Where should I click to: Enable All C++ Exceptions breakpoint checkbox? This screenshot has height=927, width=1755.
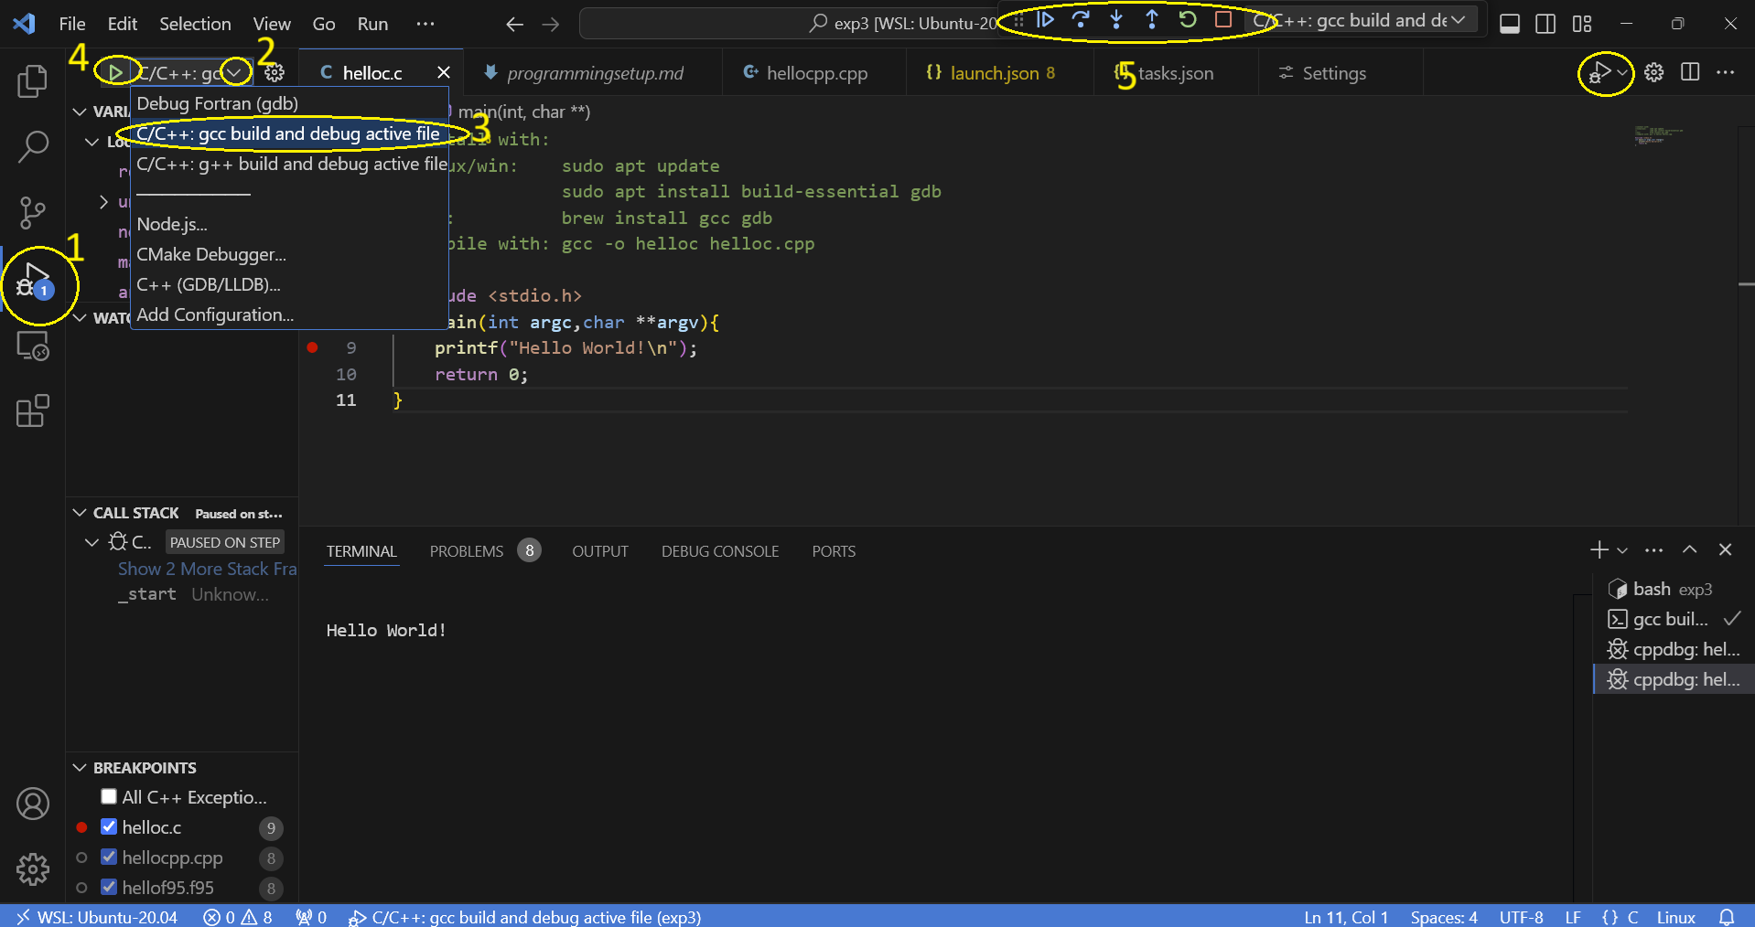pyautogui.click(x=109, y=796)
